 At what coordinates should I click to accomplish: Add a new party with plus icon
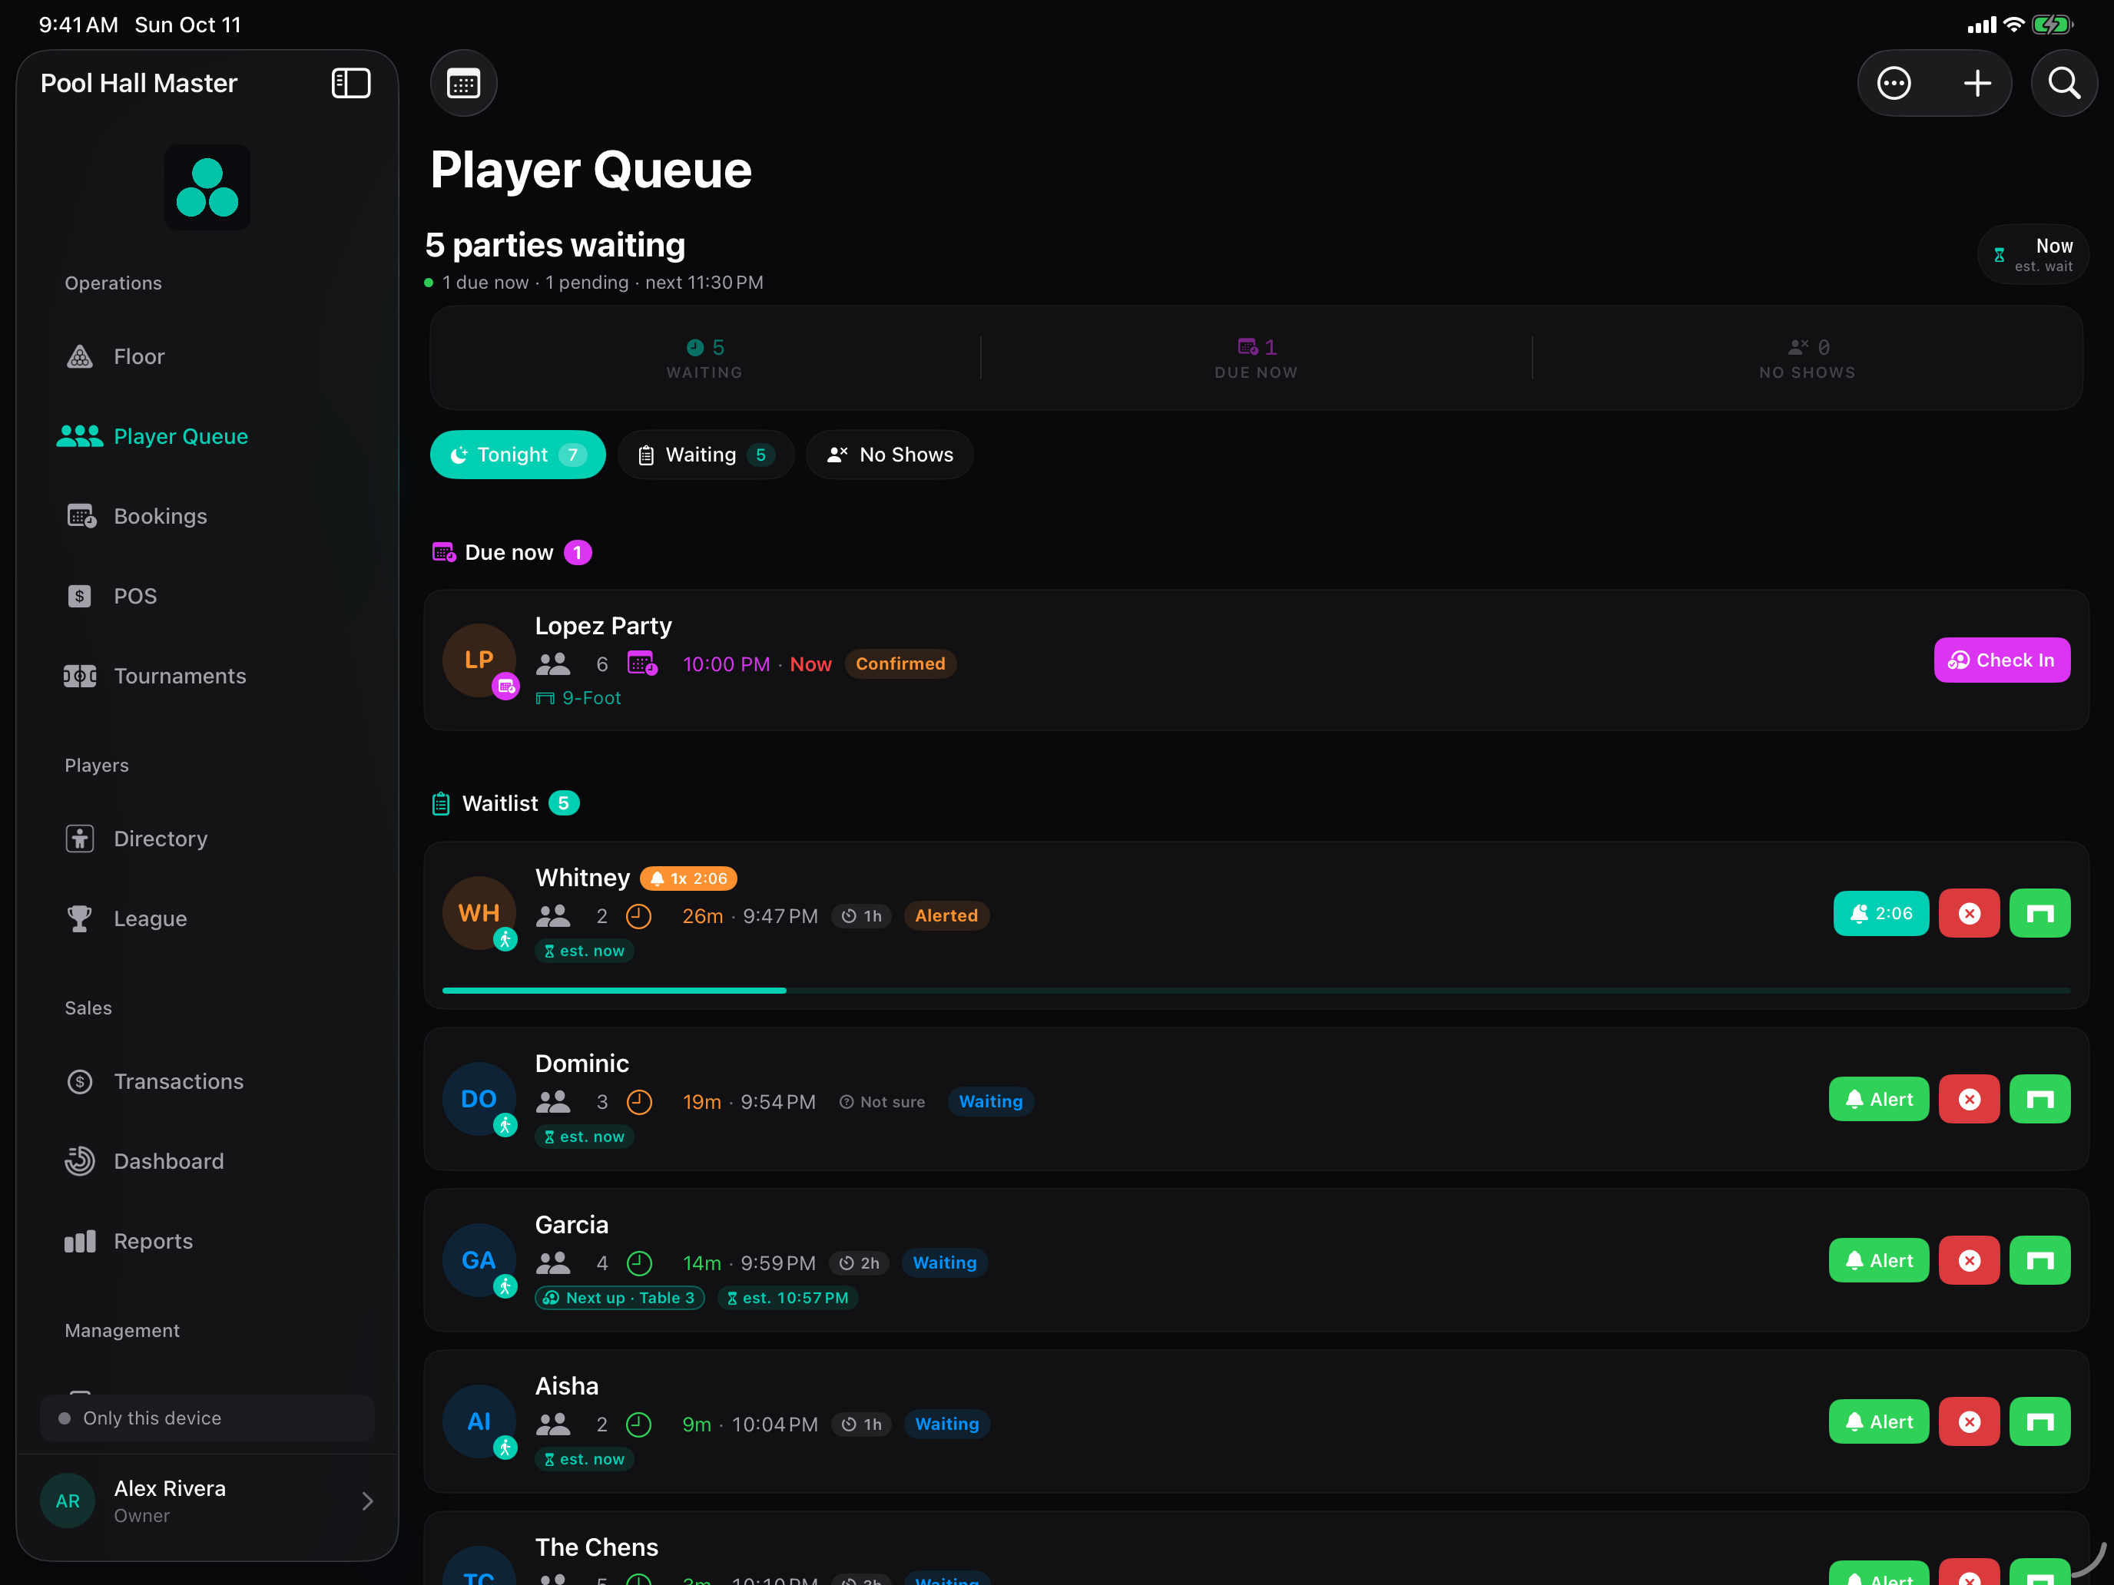coord(1977,84)
